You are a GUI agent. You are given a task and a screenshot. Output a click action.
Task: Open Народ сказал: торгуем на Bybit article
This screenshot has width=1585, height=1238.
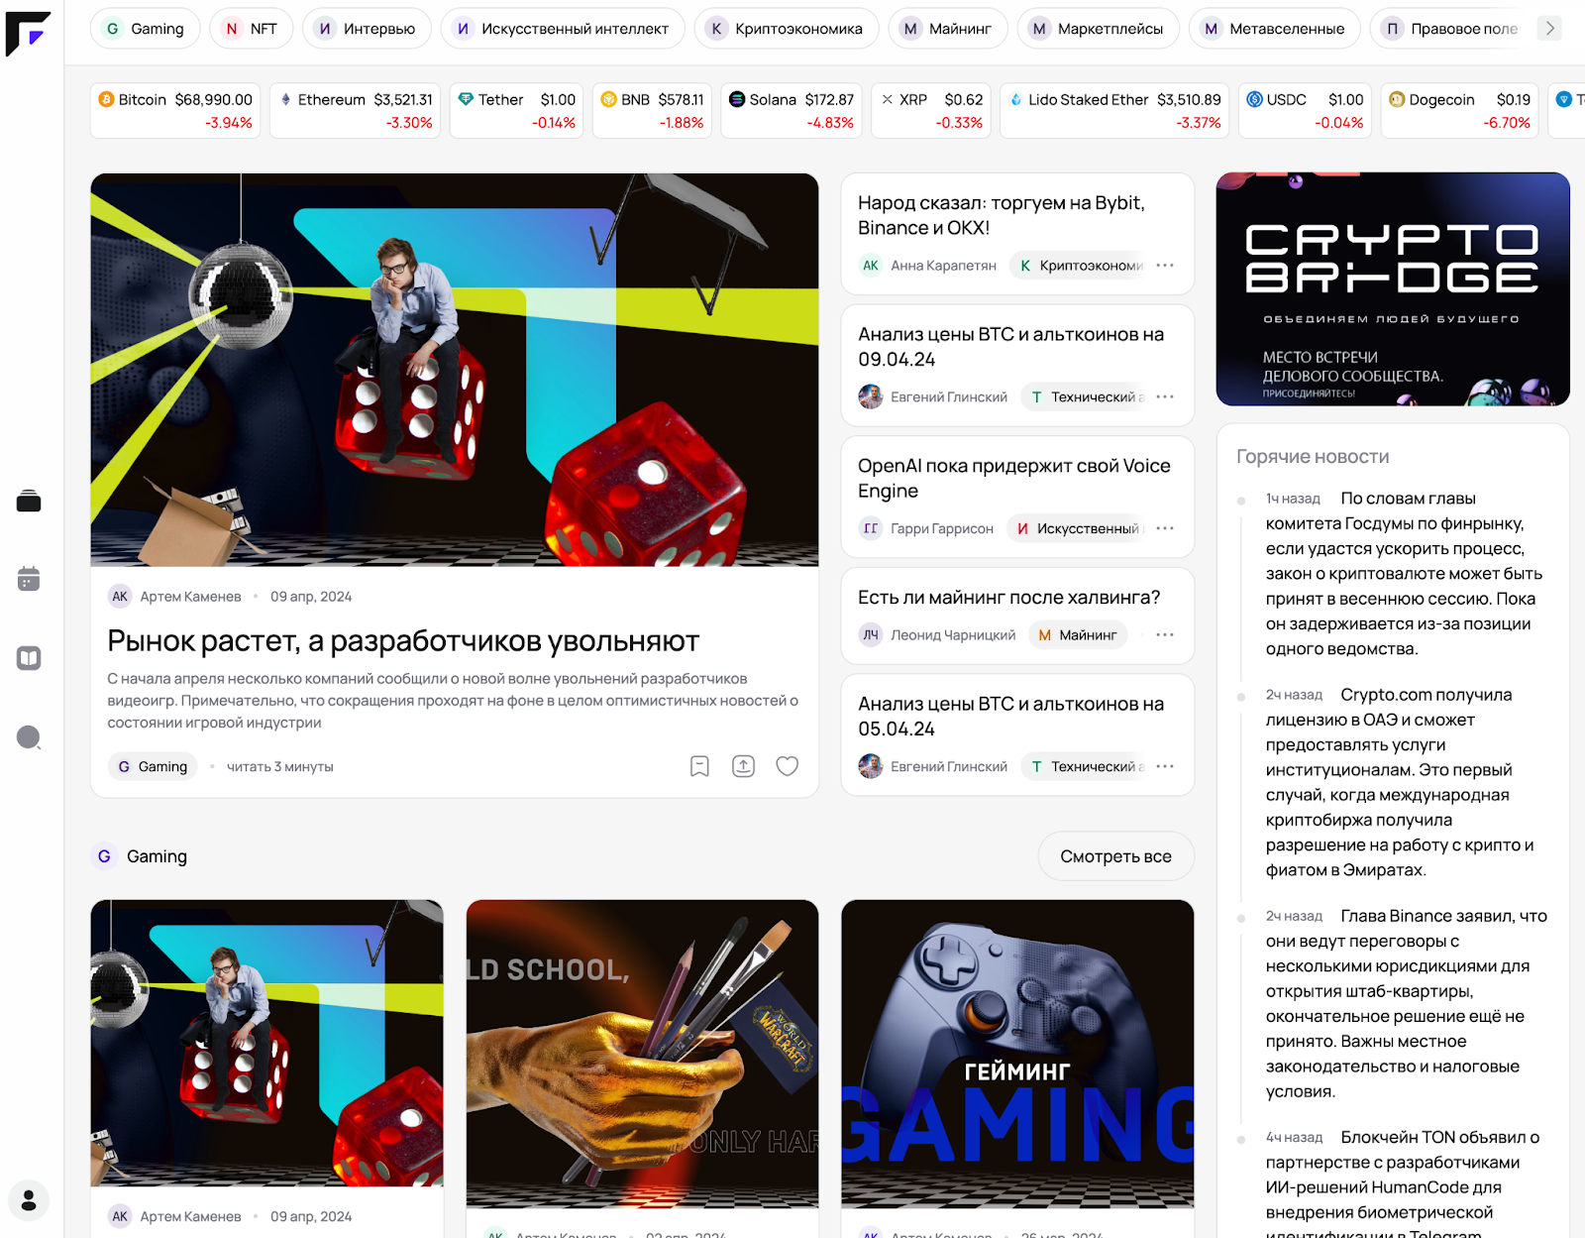click(1002, 215)
